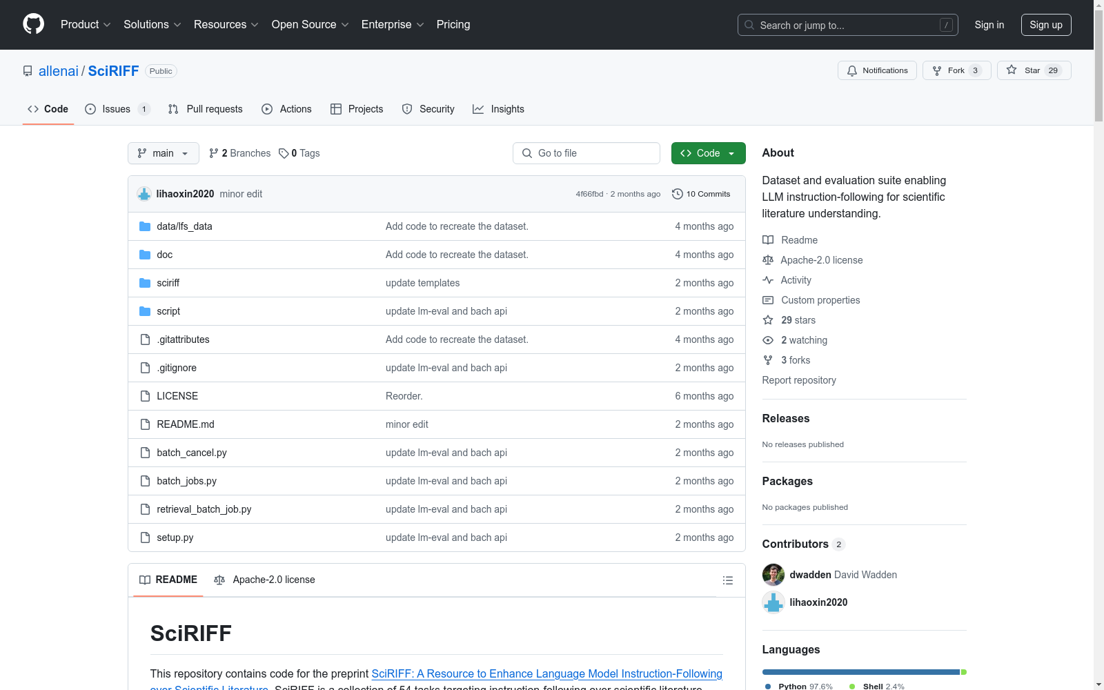Click the Sign up button
This screenshot has width=1104, height=690.
point(1046,25)
